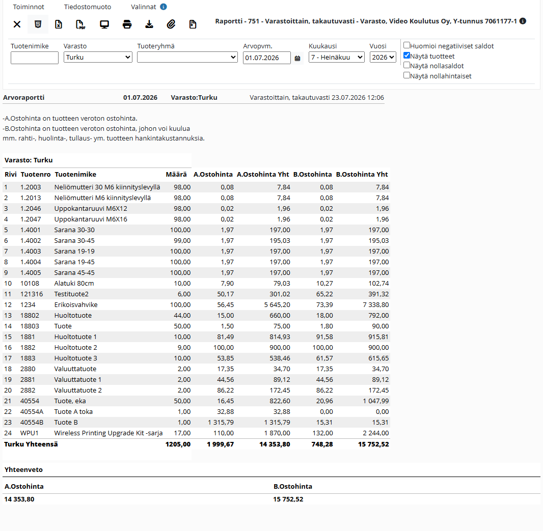The image size is (543, 531).
Task: Focus the Tuotenimike input field
Action: tap(35, 58)
